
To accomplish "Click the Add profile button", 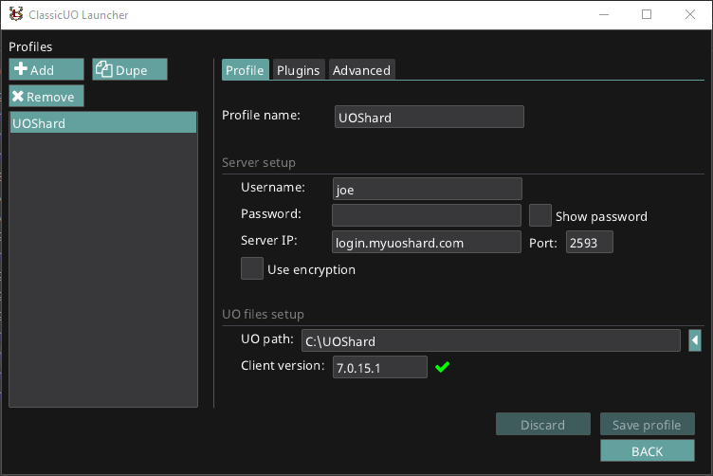I will (46, 69).
